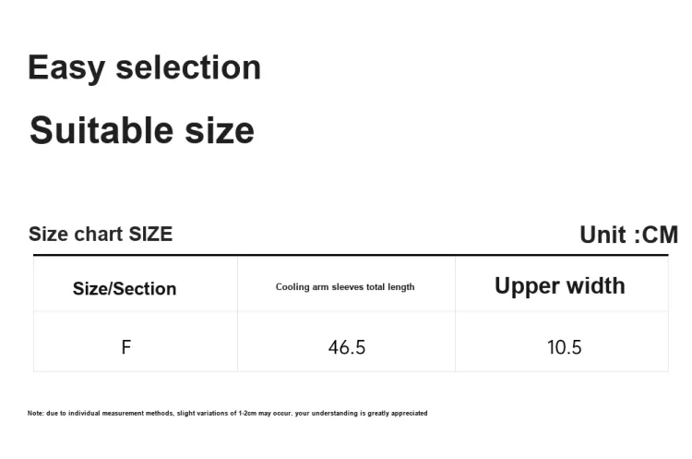This screenshot has width=692, height=459.
Task: Click the 'Upper width' column header
Action: click(560, 285)
